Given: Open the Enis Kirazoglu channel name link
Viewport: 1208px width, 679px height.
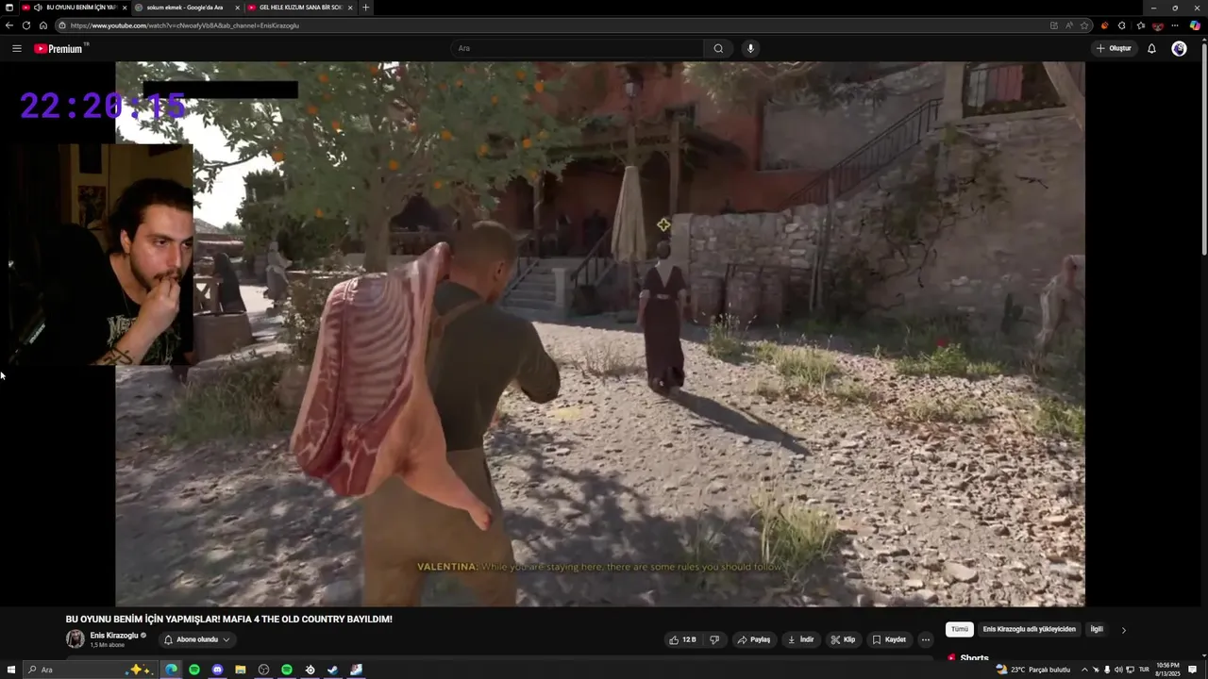Looking at the screenshot, I should coord(113,636).
